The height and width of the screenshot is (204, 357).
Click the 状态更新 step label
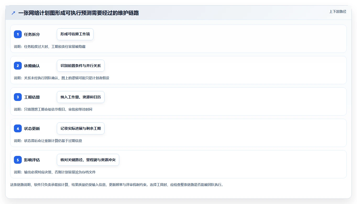coord(32,128)
